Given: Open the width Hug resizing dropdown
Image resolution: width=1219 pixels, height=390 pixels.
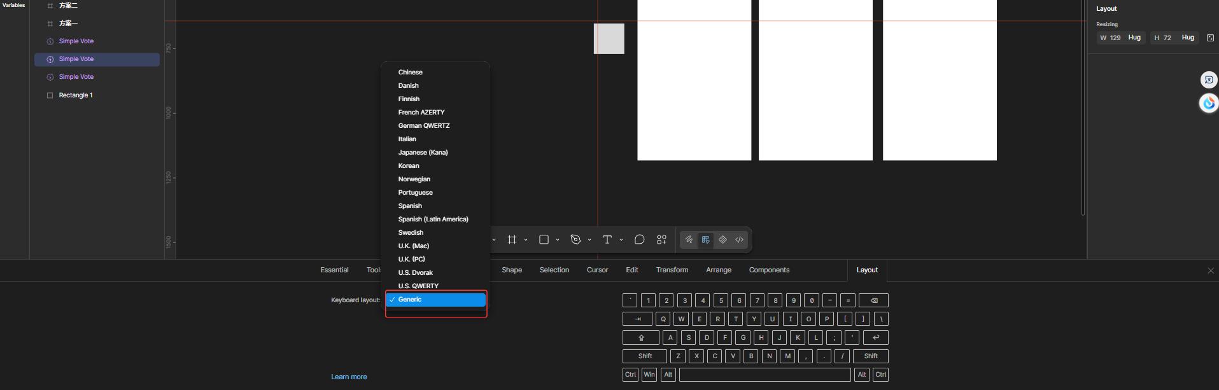Looking at the screenshot, I should 1134,38.
